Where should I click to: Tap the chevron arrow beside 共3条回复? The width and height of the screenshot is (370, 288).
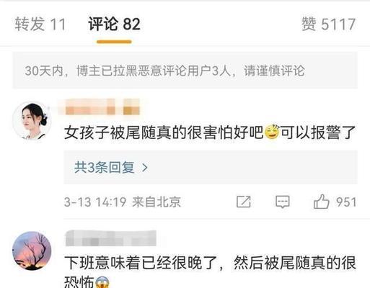coord(145,168)
